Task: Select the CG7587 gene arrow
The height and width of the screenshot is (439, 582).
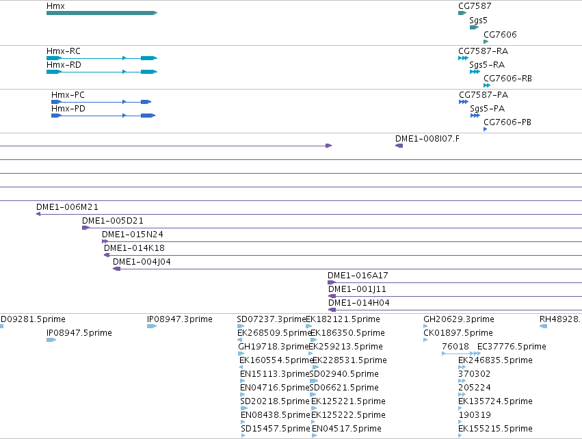Action: click(x=462, y=13)
